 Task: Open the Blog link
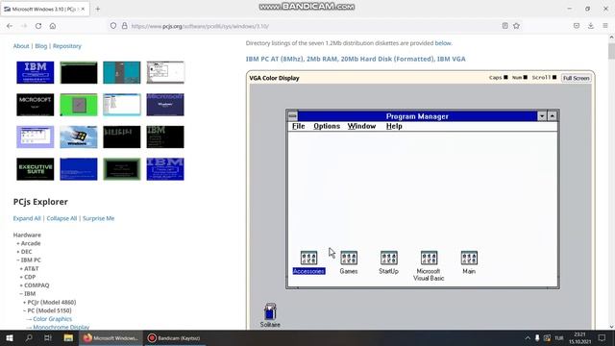[40, 46]
